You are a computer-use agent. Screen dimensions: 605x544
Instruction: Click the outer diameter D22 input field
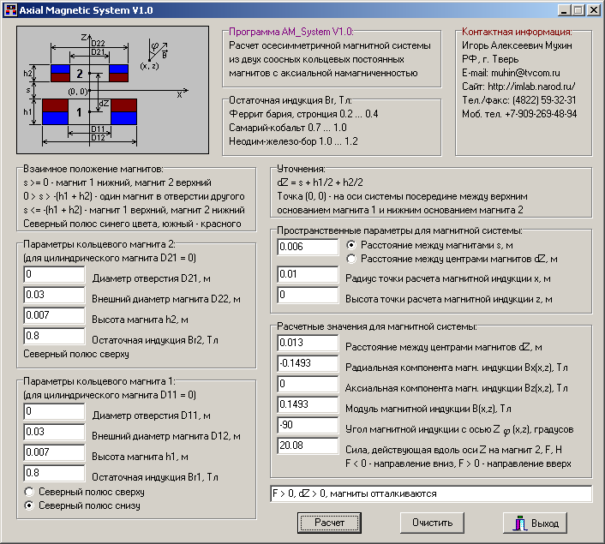click(x=54, y=295)
